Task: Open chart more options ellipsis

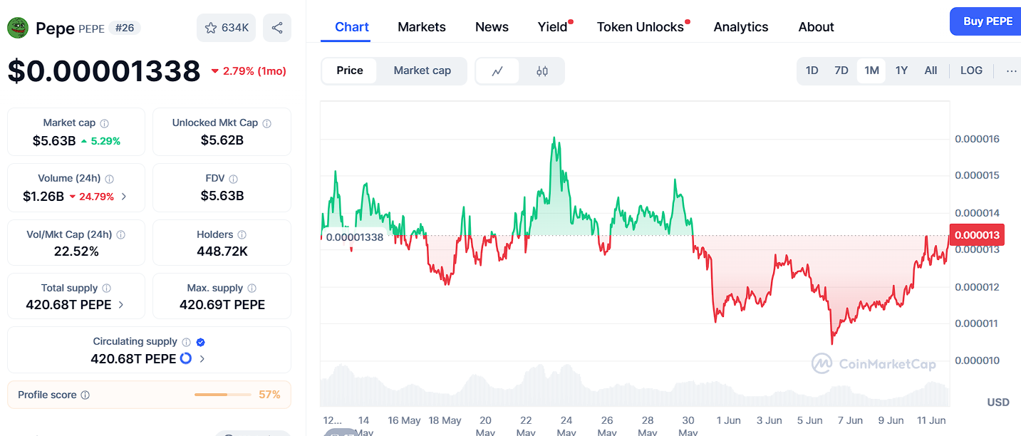Action: 1011,71
